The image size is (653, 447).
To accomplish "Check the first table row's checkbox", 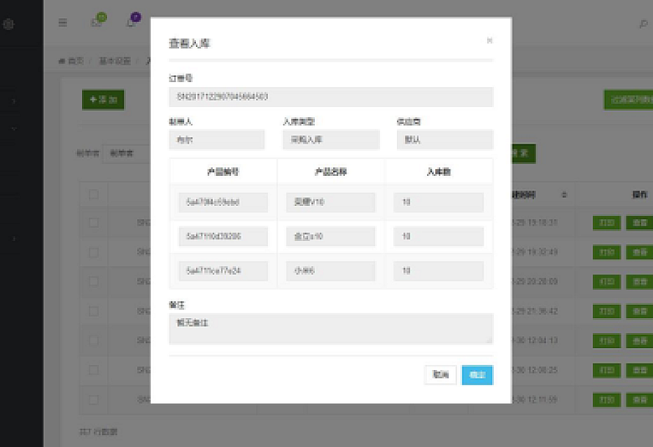I will click(93, 222).
